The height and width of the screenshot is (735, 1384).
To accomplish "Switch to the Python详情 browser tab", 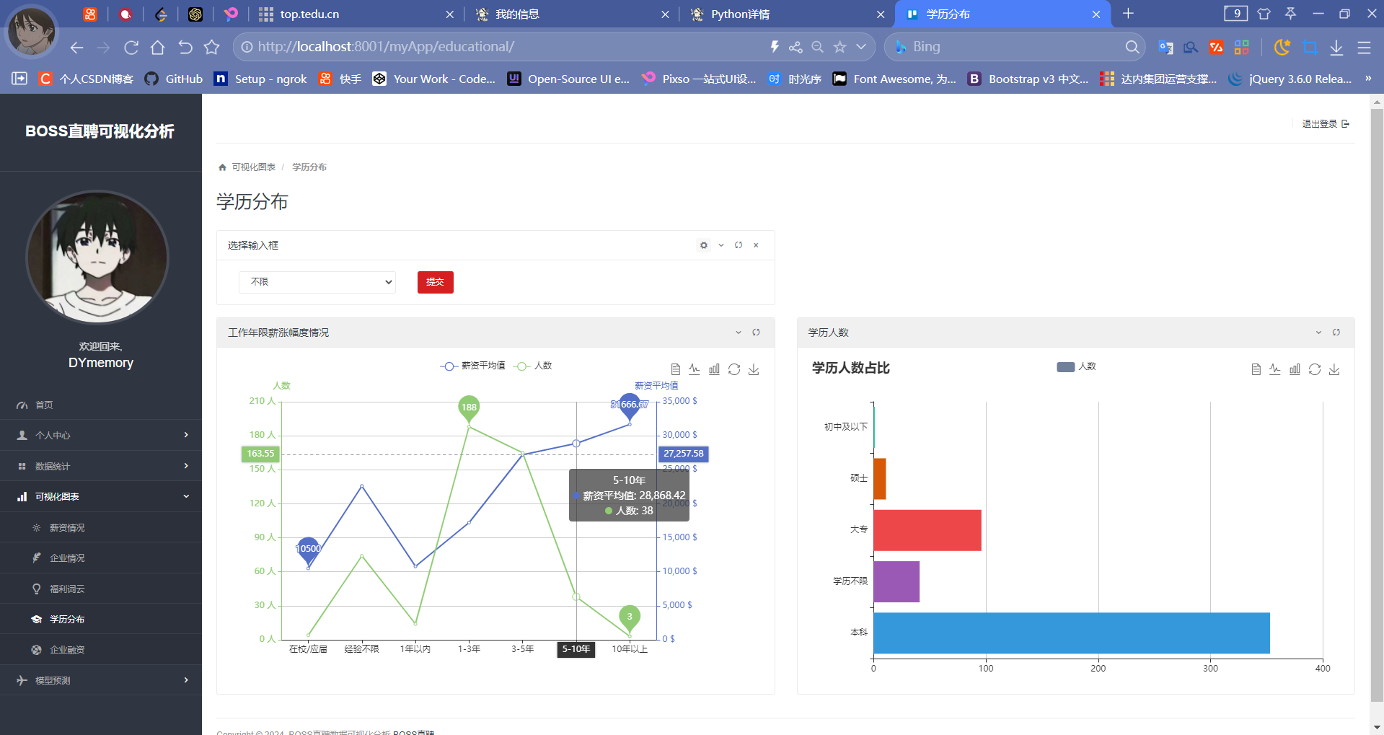I will [788, 14].
